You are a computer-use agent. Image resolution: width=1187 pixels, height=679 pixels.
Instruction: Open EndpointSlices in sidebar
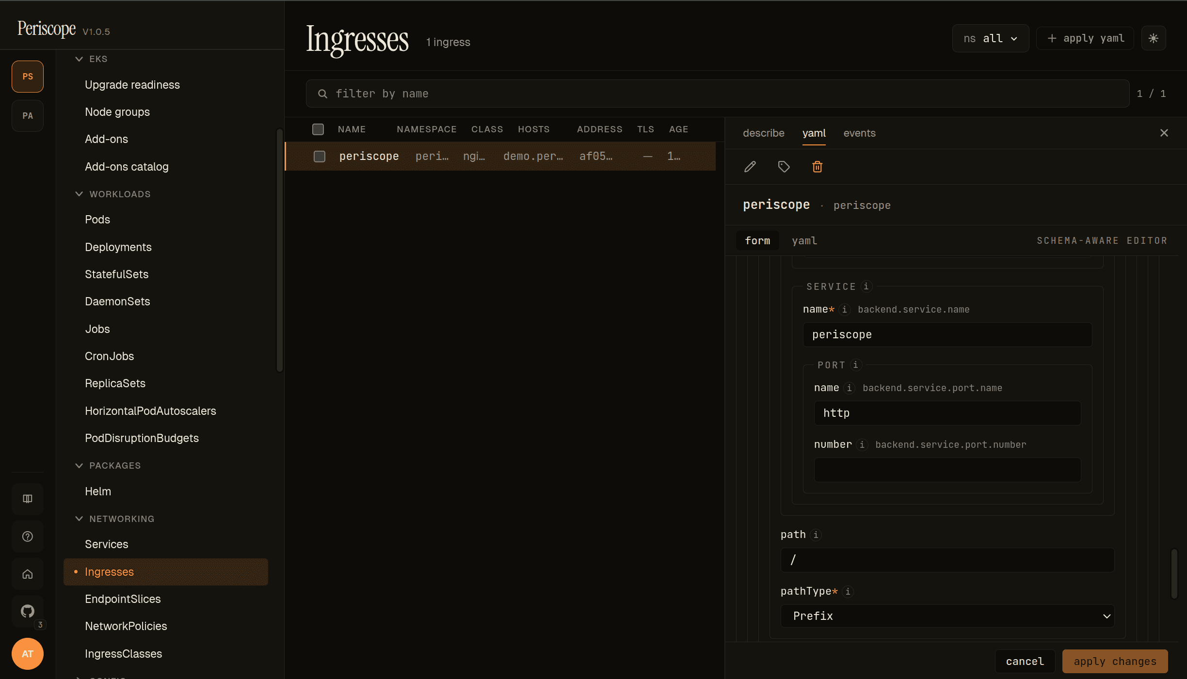[123, 599]
